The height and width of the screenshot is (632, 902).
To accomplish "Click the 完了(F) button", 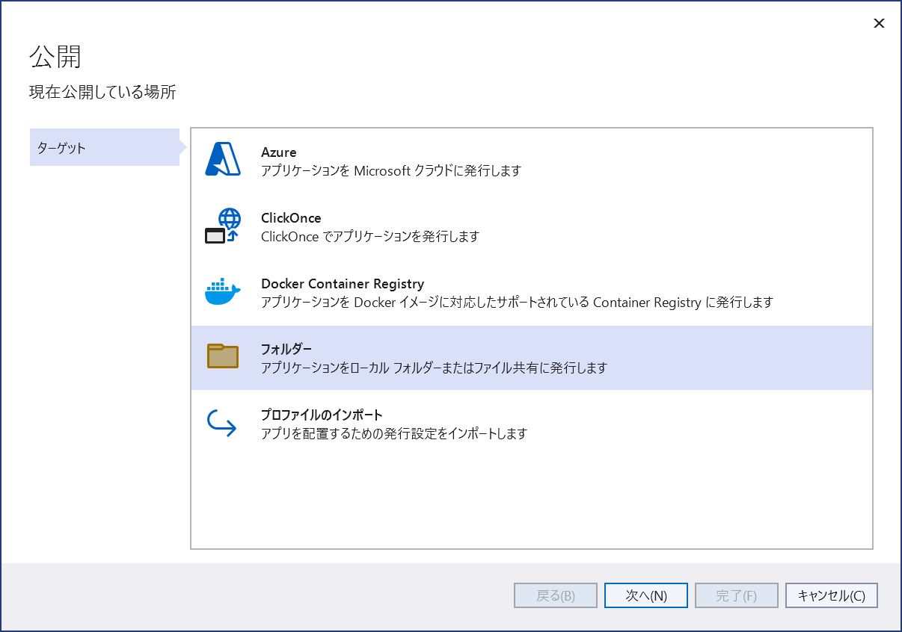I will 736,595.
